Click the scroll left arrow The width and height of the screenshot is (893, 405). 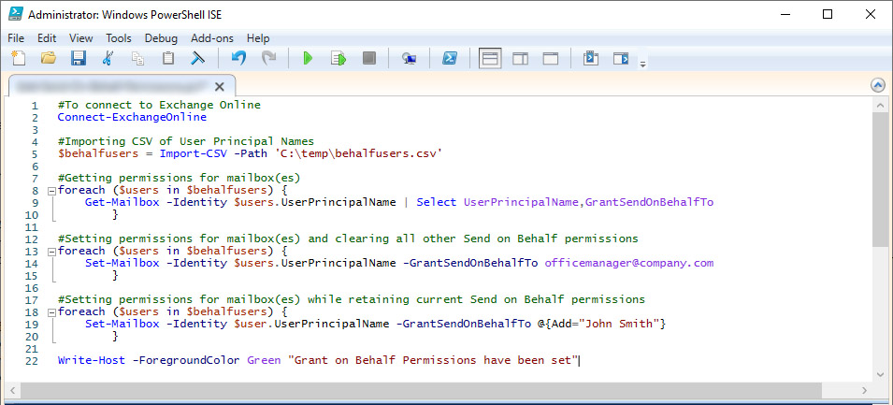pos(11,390)
